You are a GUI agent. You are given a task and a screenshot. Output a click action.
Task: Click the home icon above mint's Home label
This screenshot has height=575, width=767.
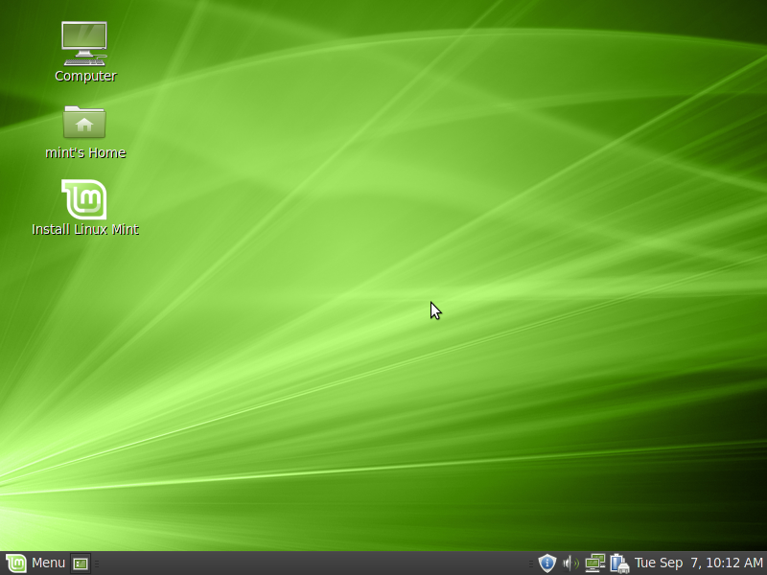click(x=84, y=123)
